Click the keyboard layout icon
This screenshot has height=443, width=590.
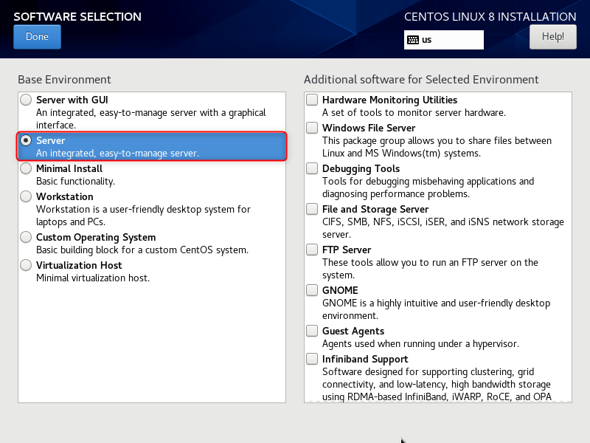[x=413, y=40]
